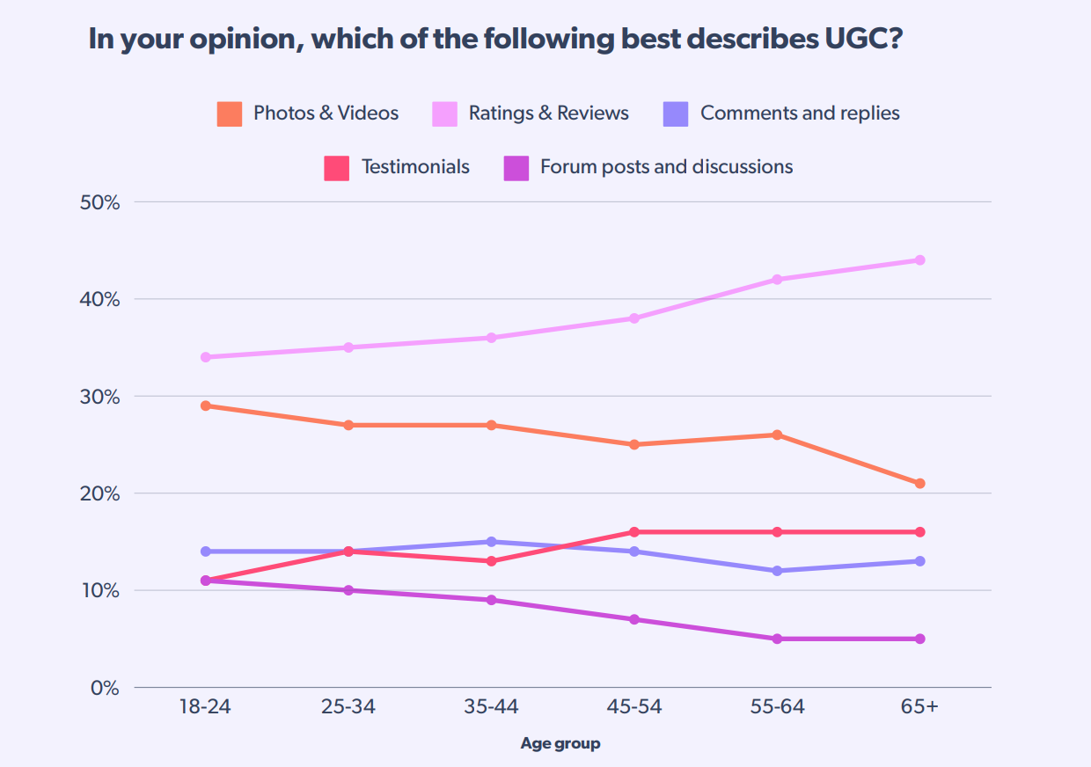Click the blue-violet Comments and replies legend swatch
Screen dimensions: 1091x767
click(676, 114)
